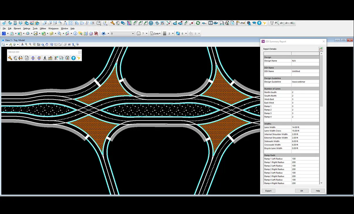The width and height of the screenshot is (354, 214).
Task: Select the Iowa webinar design guideline cell
Action: point(305,82)
